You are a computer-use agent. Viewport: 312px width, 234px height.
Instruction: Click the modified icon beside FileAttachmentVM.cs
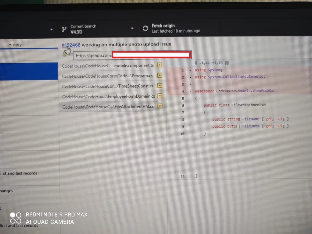click(x=160, y=106)
